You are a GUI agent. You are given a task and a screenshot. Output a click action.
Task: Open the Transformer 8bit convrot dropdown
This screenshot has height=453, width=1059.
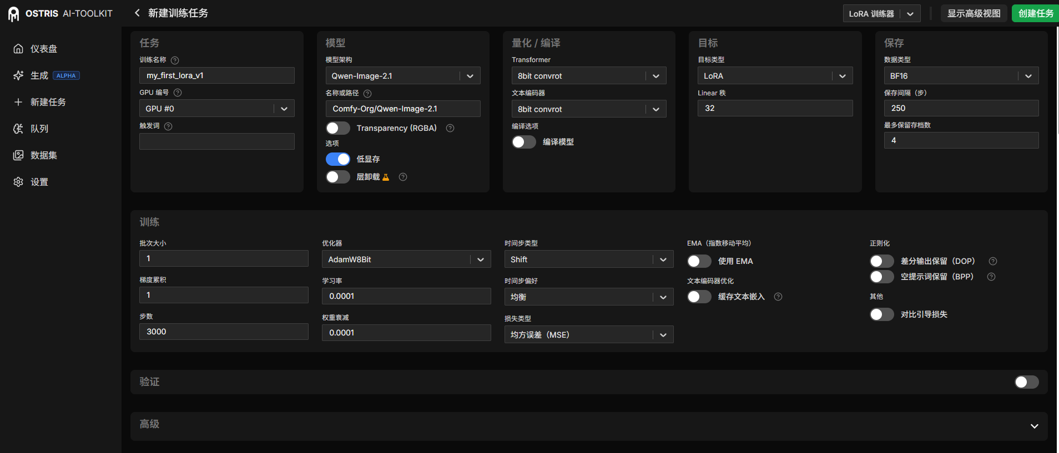tap(589, 76)
